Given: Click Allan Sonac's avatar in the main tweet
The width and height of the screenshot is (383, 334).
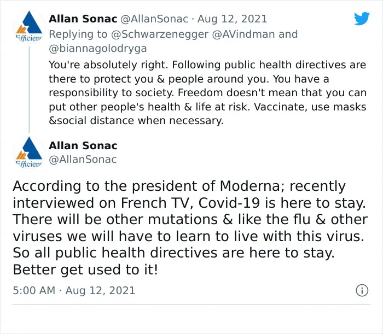Looking at the screenshot, I should [x=29, y=153].
